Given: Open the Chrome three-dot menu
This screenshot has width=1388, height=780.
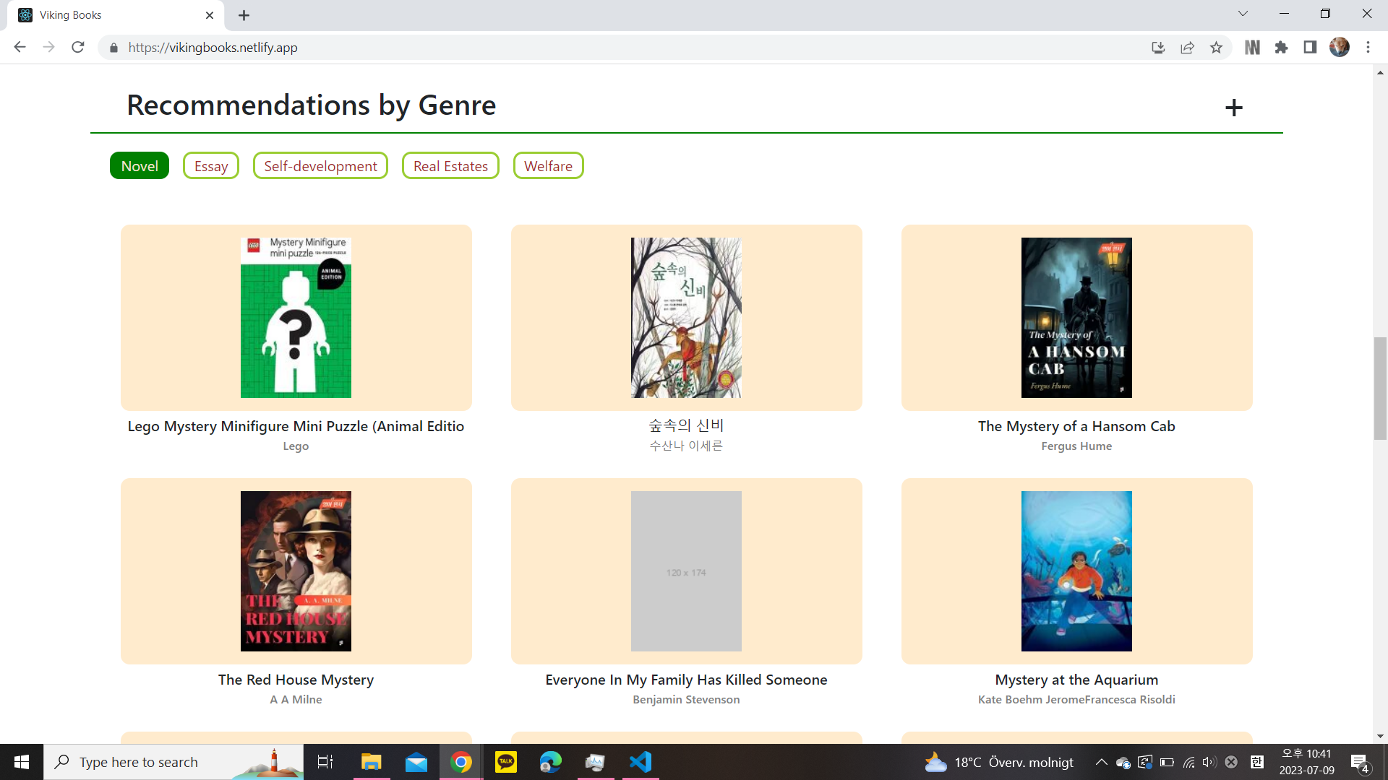Looking at the screenshot, I should pyautogui.click(x=1368, y=48).
